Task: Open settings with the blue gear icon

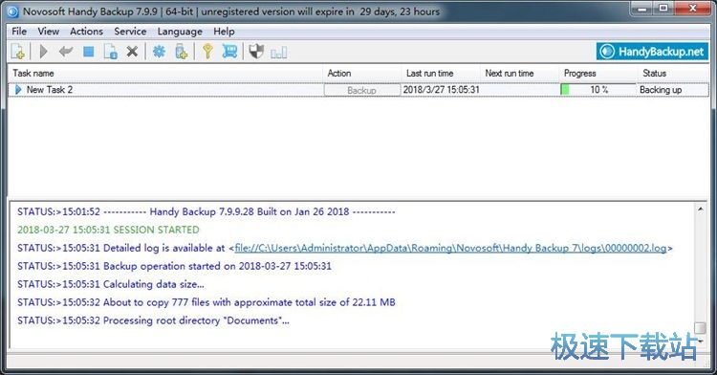Action: tap(159, 52)
